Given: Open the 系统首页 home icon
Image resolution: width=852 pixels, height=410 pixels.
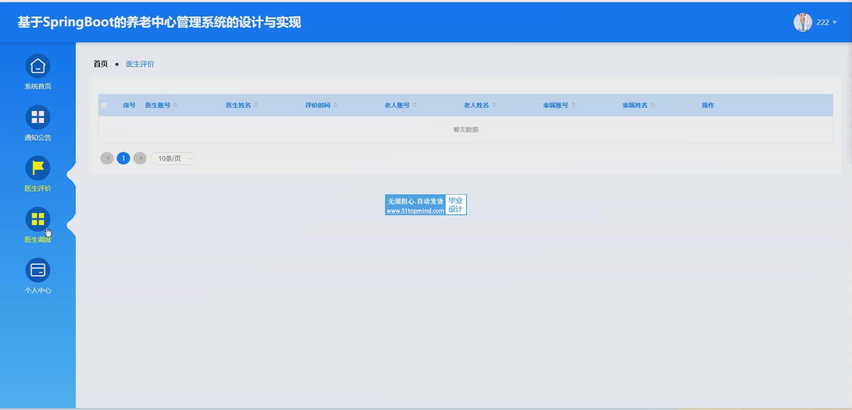Looking at the screenshot, I should pyautogui.click(x=38, y=66).
